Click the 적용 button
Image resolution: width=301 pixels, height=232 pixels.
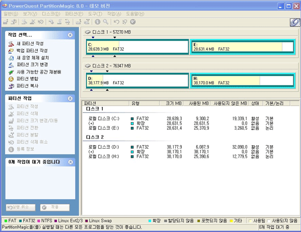[x=55, y=207]
